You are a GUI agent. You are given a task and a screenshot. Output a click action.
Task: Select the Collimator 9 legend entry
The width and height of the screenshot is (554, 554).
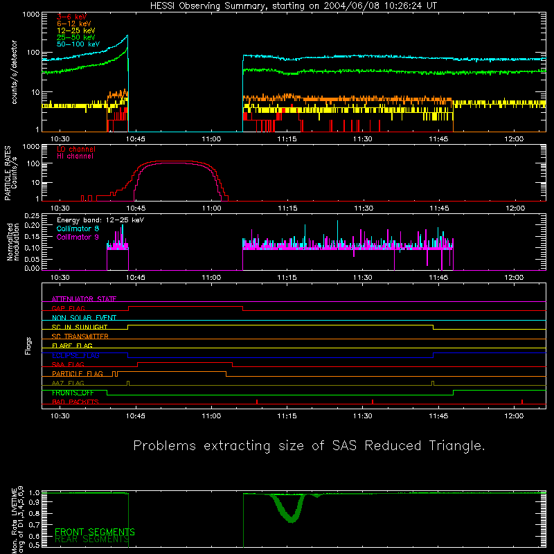point(78,237)
